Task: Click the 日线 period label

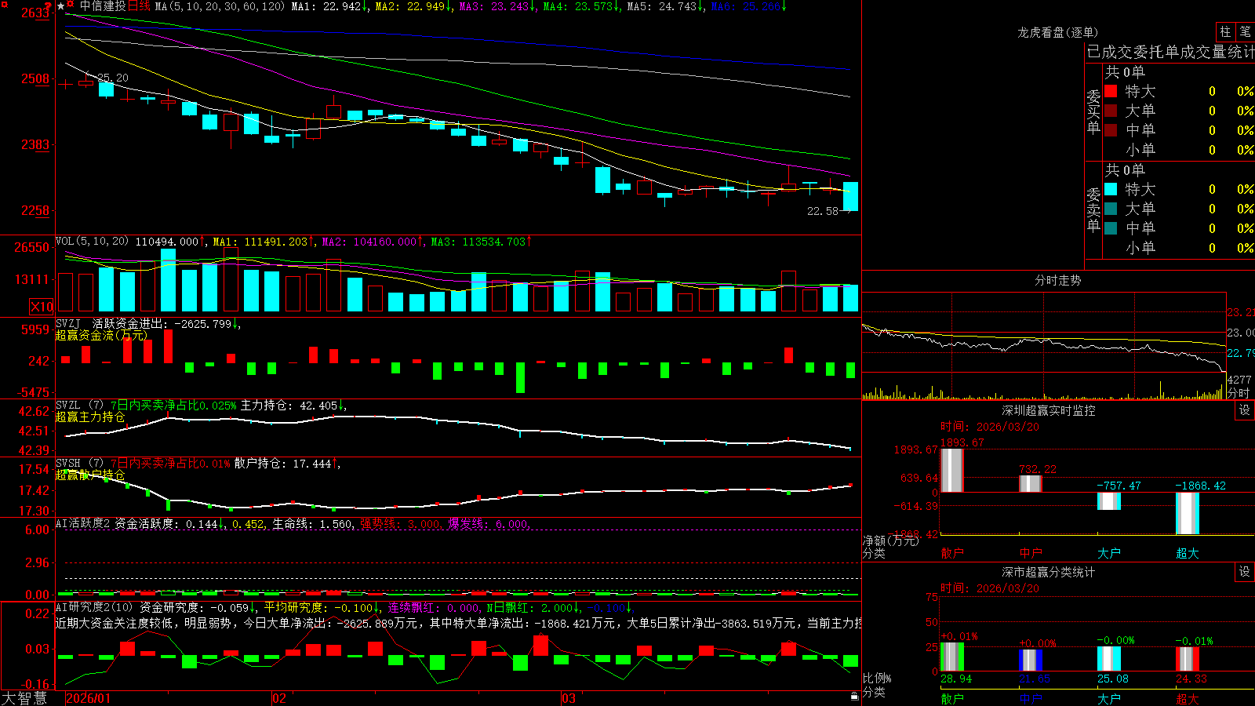Action: 139,6
